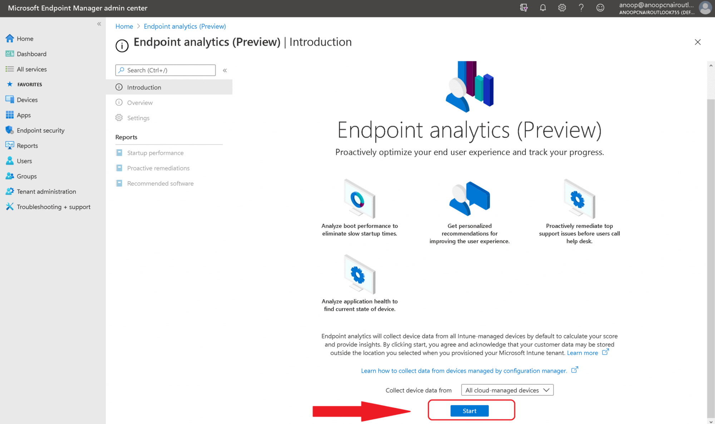The width and height of the screenshot is (715, 424).
Task: Open the Proactive remediations report
Action: click(x=158, y=168)
